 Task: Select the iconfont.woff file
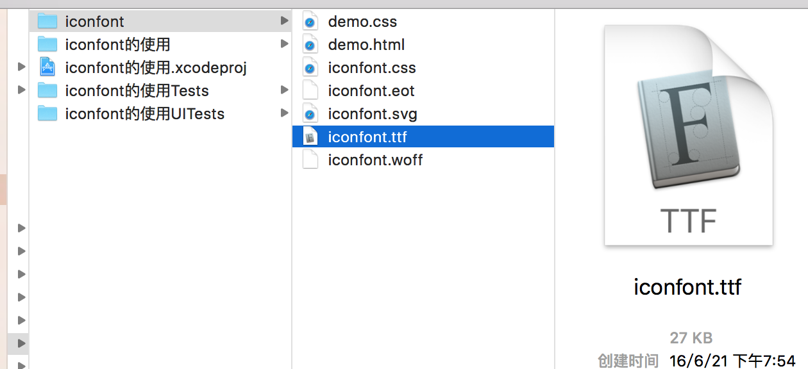pos(375,160)
